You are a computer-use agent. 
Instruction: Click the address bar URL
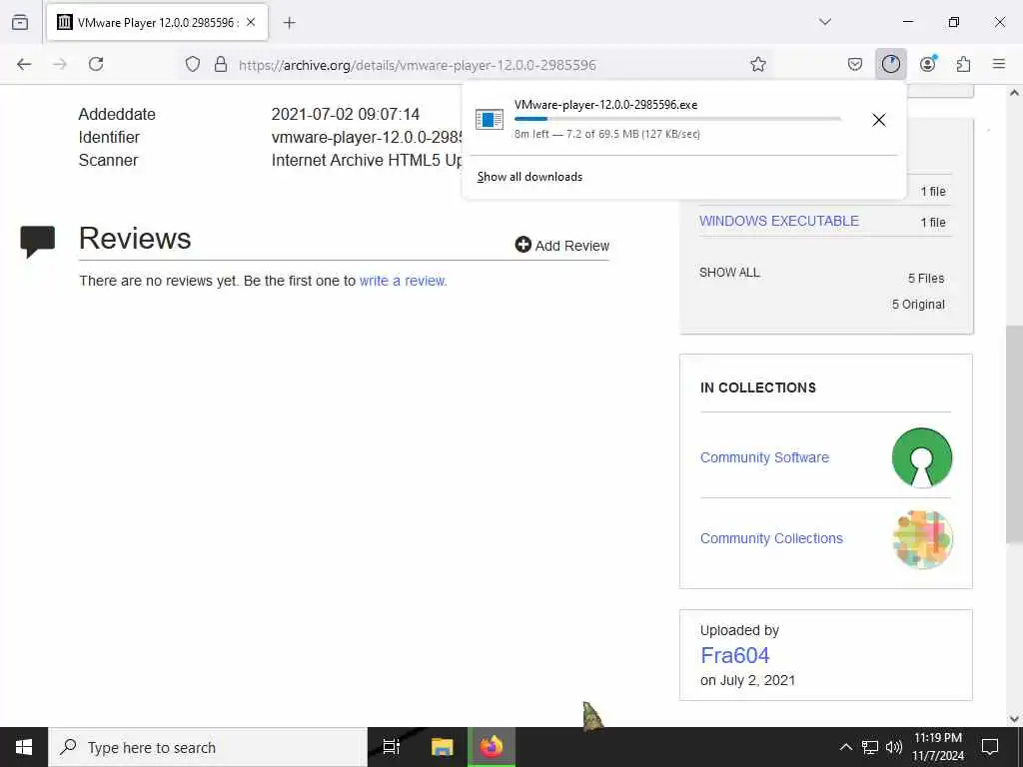(x=418, y=65)
